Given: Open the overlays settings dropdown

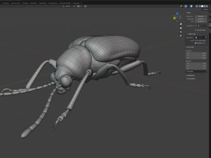Looking at the screenshot, I should click(193, 6).
